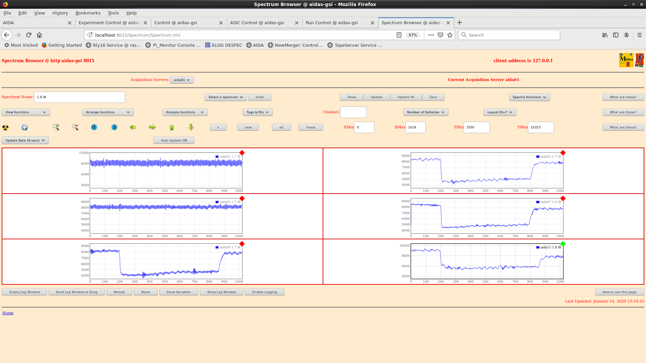Viewport: 646px width, 363px height.
Task: Click the aida11 1.8.W blue legend swatch
Action: point(538,247)
